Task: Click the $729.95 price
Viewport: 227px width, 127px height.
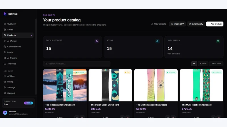Action: click(x=187, y=109)
